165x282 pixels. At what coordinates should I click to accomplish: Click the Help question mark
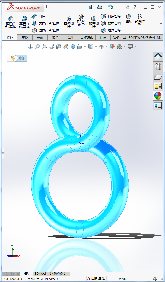point(135,7)
